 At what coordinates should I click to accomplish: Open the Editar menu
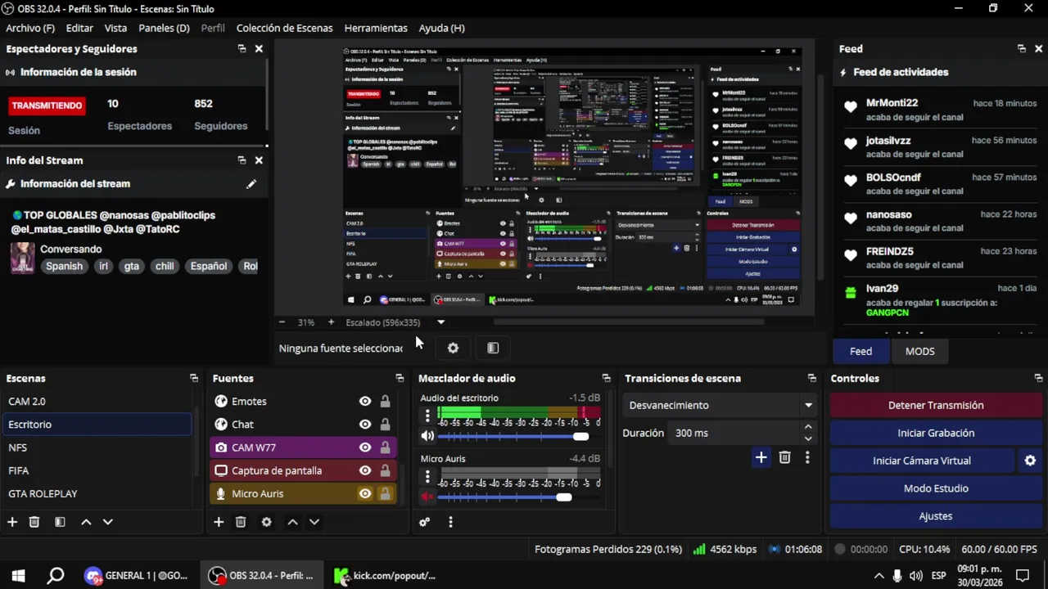(79, 28)
